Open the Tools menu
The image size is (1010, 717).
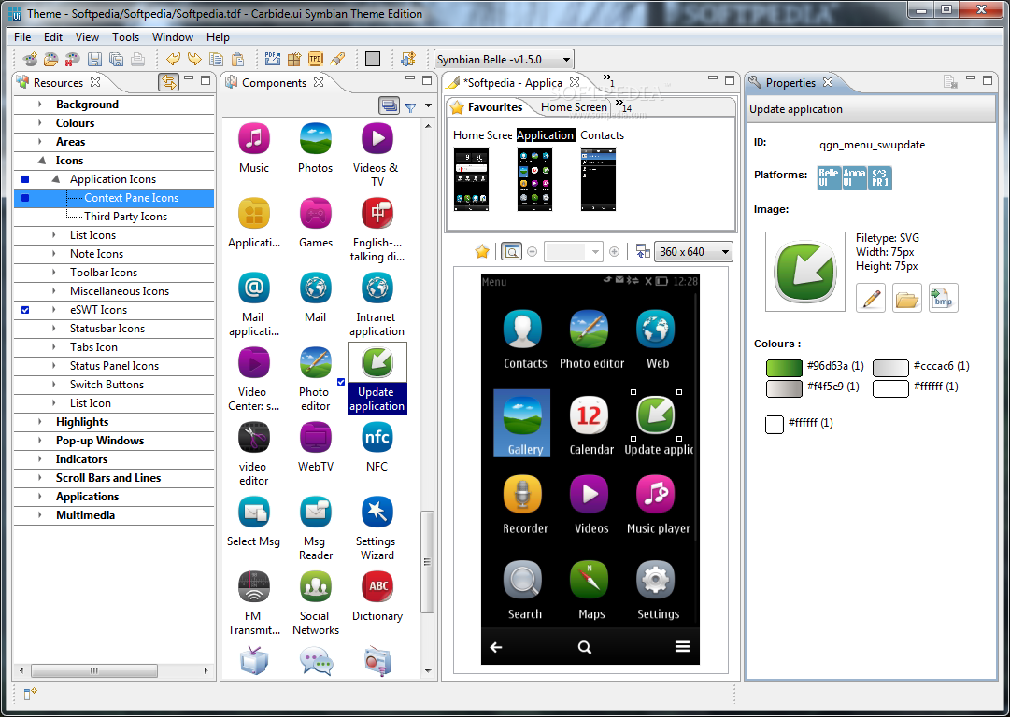125,36
